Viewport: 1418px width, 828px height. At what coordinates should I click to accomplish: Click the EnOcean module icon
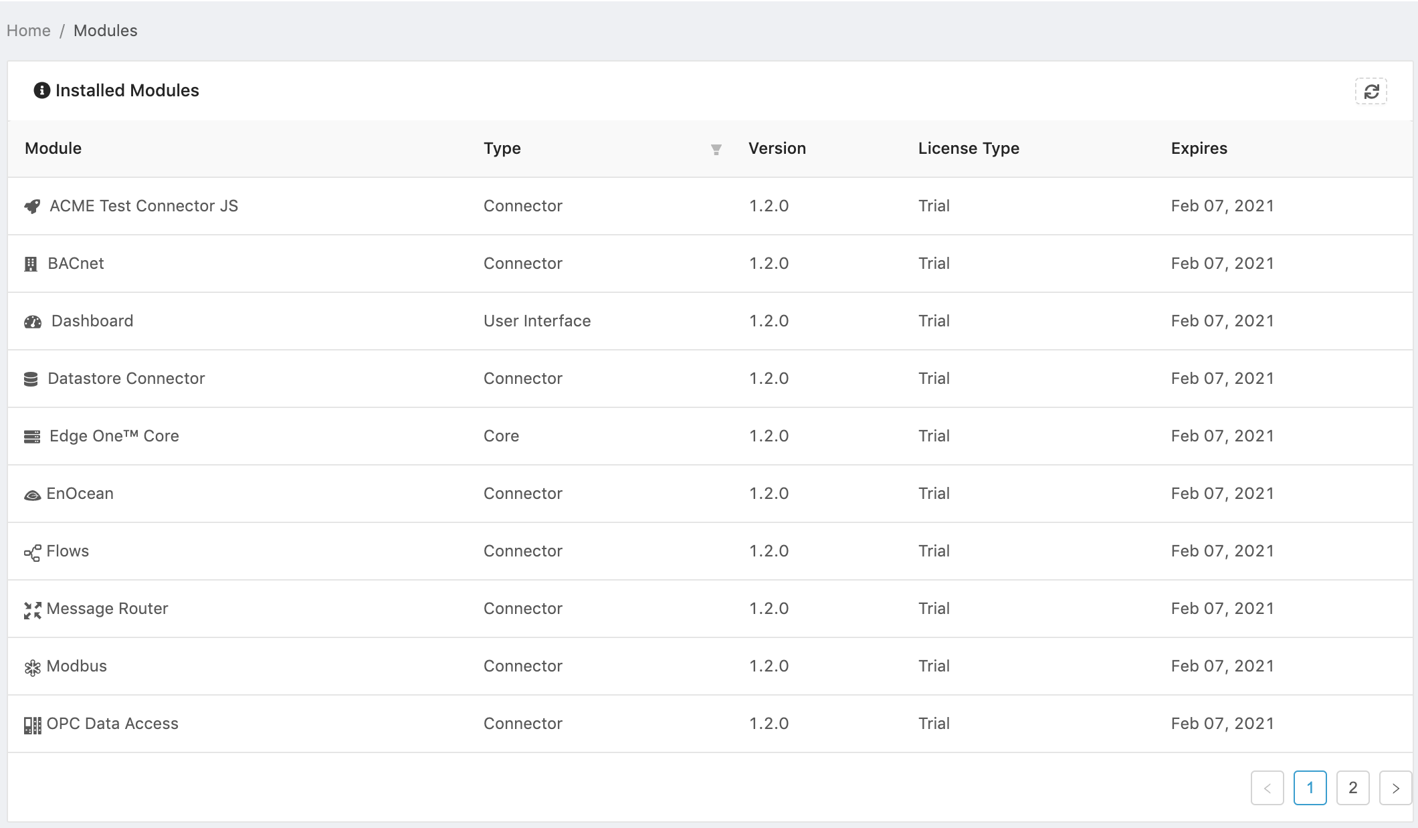[32, 495]
